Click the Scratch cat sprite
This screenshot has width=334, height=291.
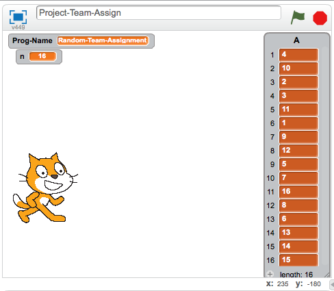pyautogui.click(x=45, y=188)
